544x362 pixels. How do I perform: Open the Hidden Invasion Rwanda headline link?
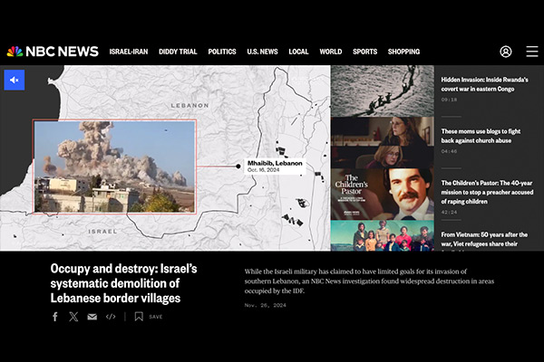(x=485, y=84)
